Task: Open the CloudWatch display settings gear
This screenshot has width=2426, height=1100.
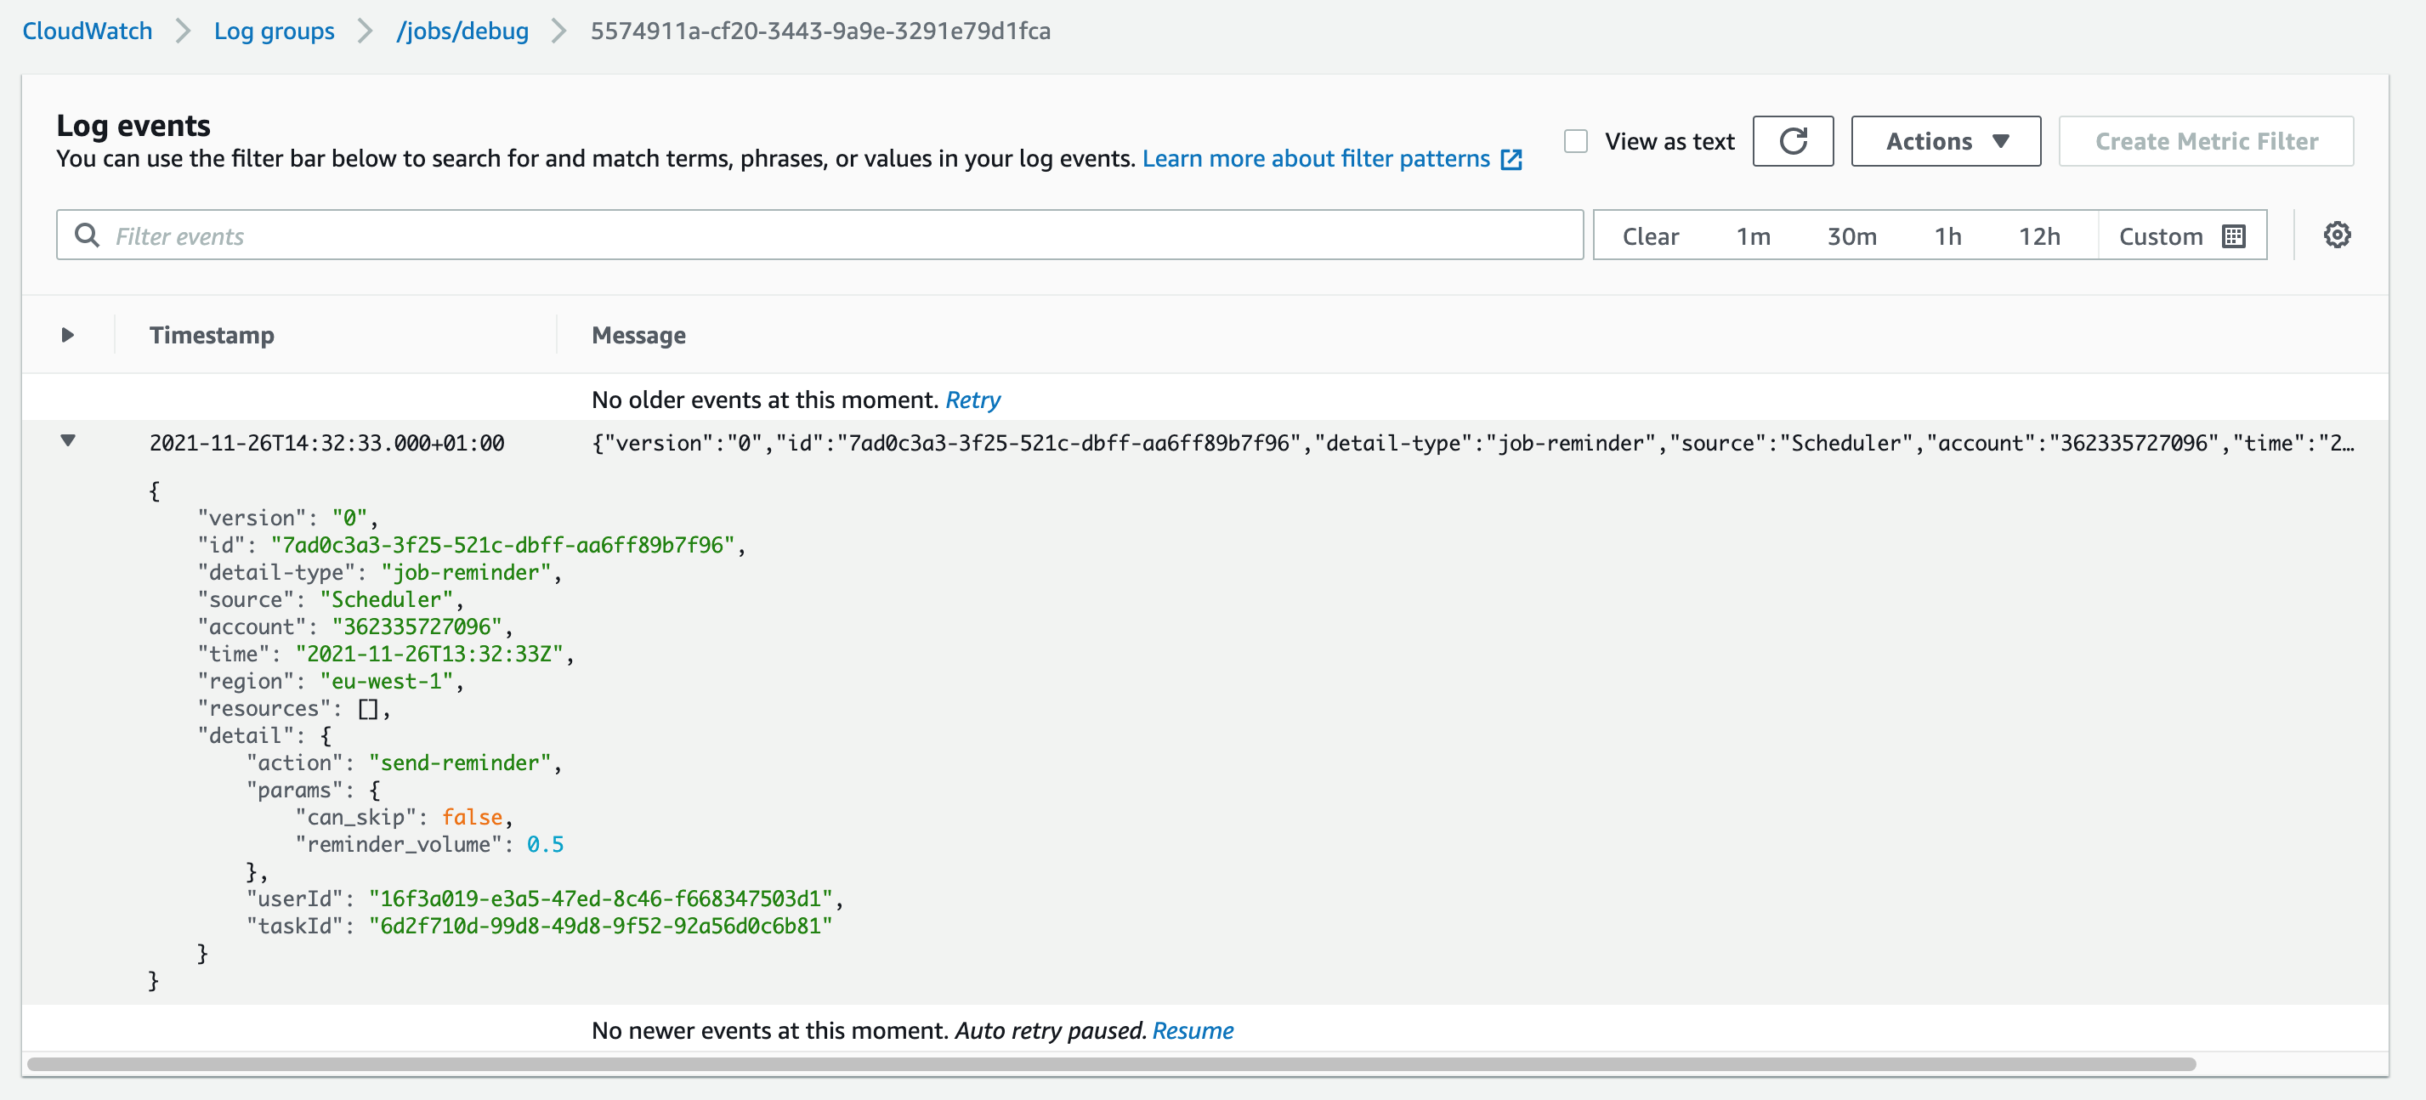Action: [2337, 235]
